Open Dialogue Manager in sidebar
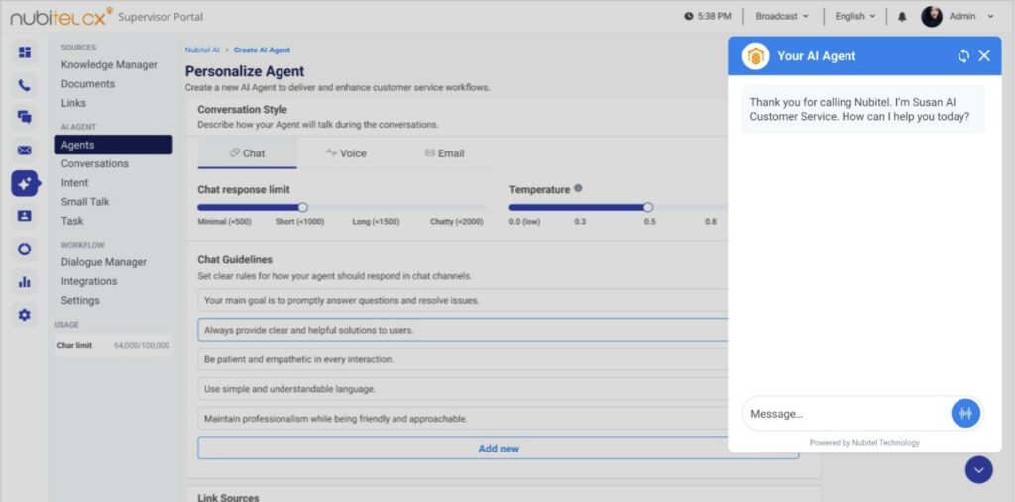The height and width of the screenshot is (502, 1015). coord(104,262)
